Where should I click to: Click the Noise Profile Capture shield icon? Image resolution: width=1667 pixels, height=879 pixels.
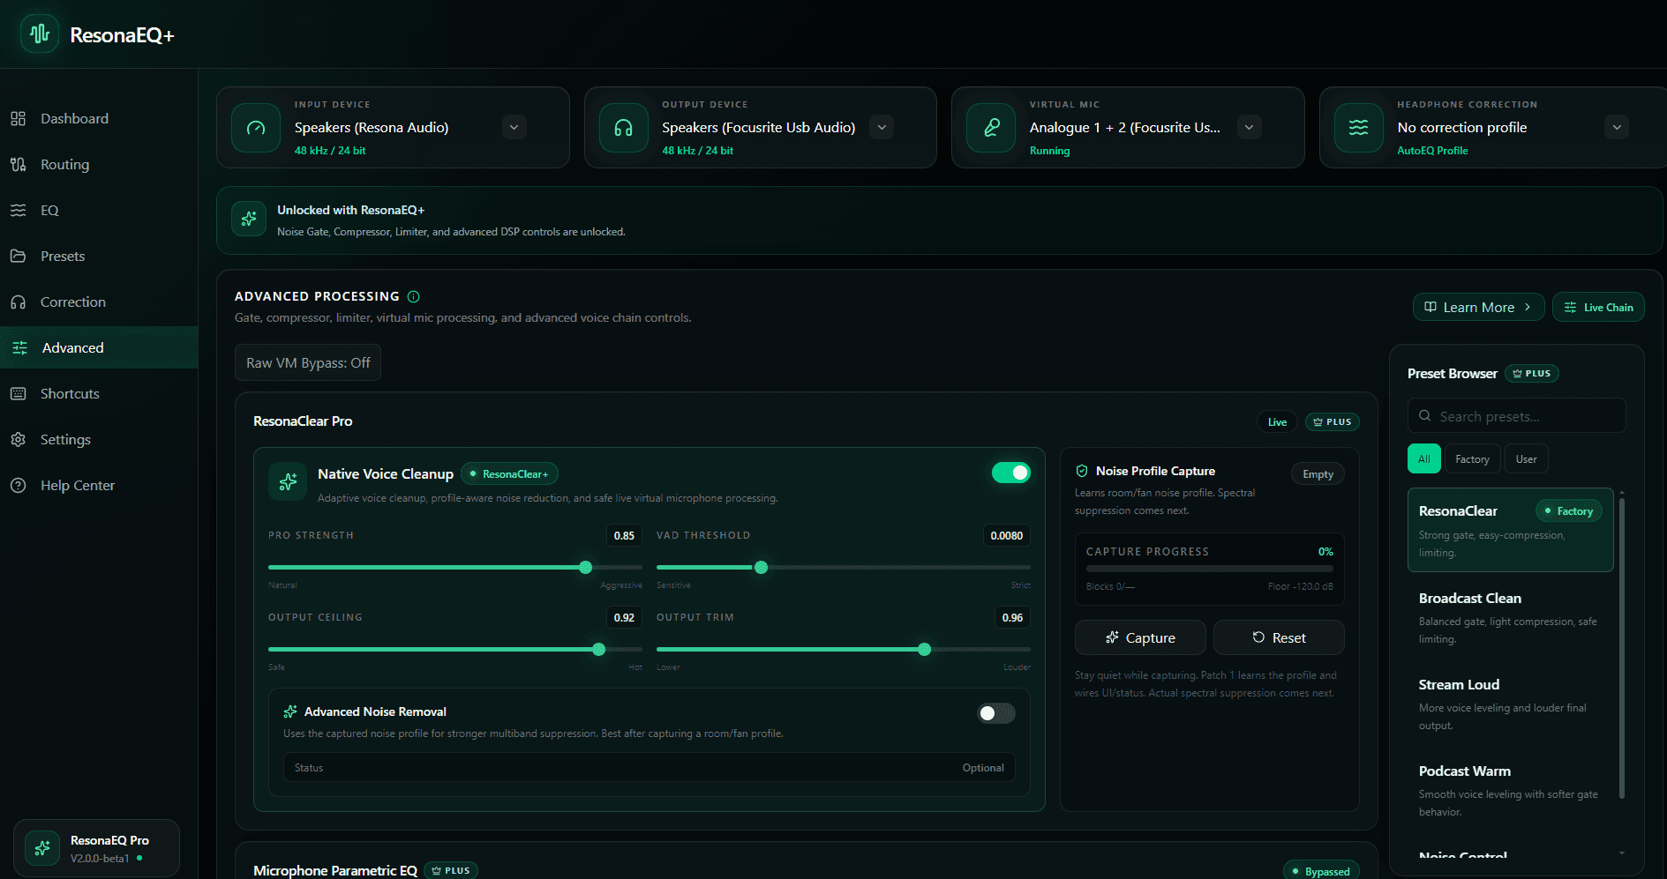click(1082, 471)
